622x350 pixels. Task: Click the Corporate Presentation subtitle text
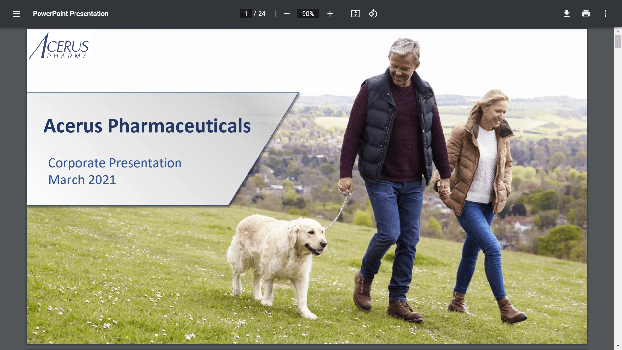(x=115, y=163)
